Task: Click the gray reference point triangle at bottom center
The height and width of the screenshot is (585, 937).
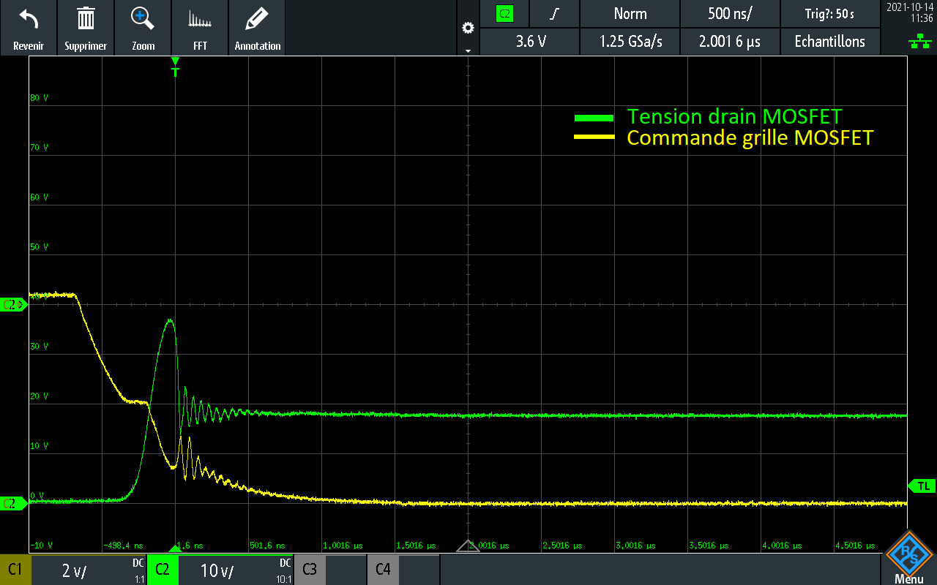Action: pyautogui.click(x=468, y=546)
